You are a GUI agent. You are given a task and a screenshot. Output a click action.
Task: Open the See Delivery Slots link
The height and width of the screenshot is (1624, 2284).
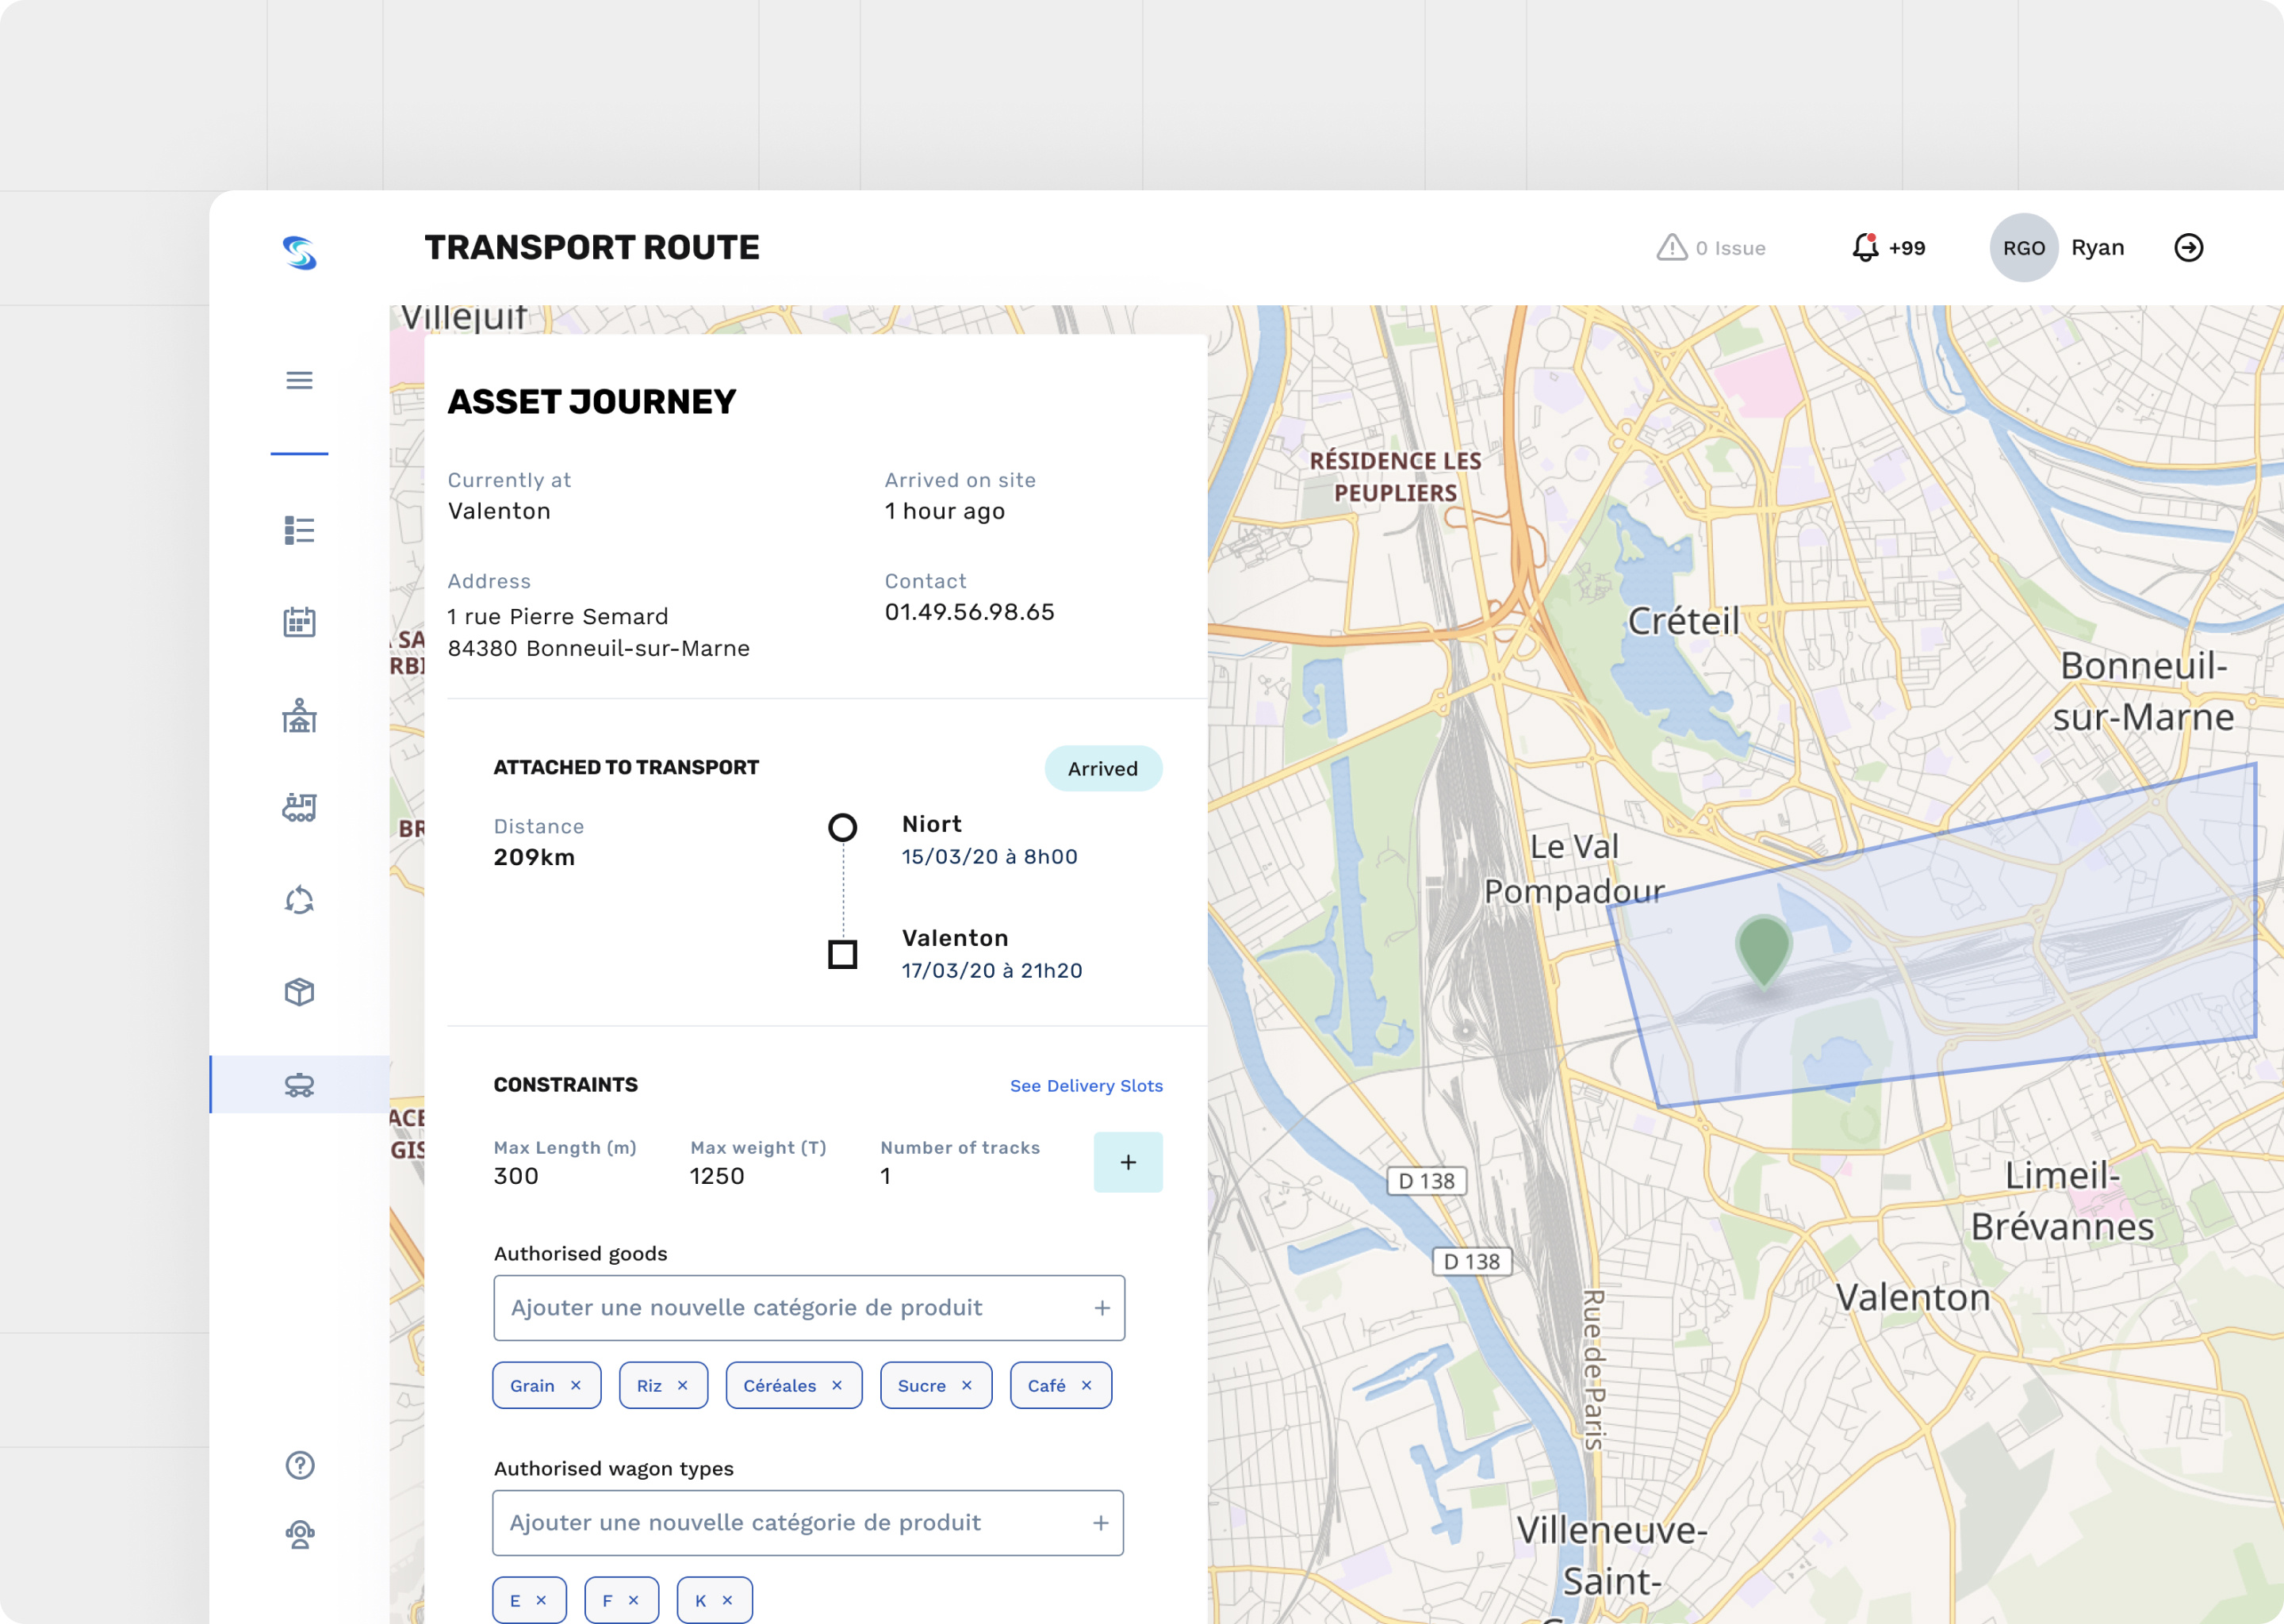click(1085, 1085)
